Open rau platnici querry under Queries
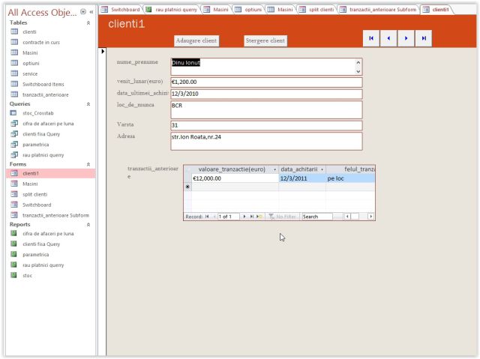This screenshot has width=480, height=359. [43, 155]
